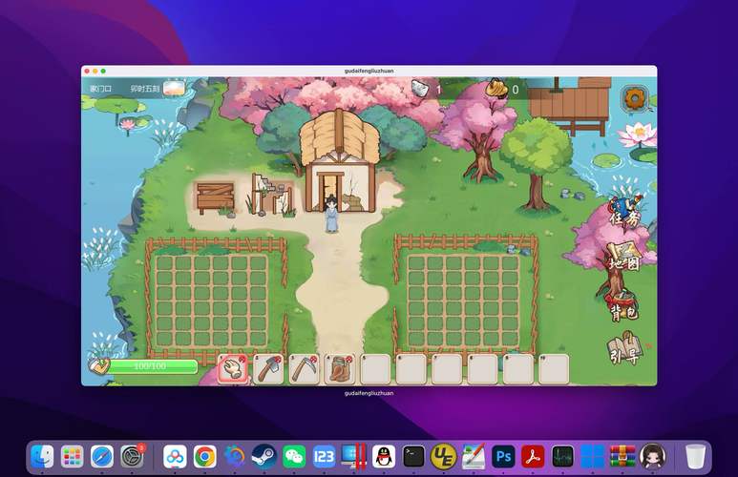Screen dimensions: 738x477
Task: Click the silver ingot currency icon
Action: (420, 89)
